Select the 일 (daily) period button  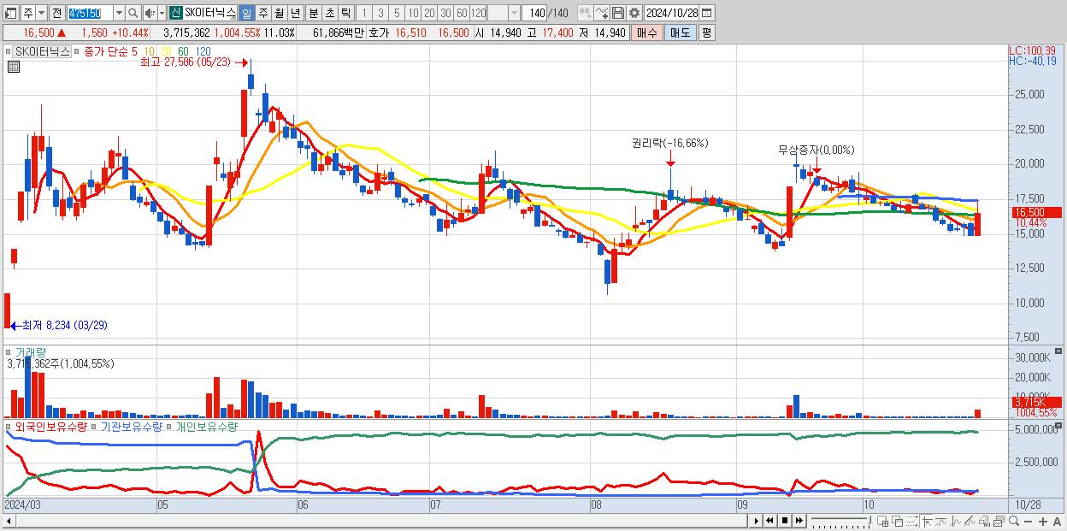246,13
